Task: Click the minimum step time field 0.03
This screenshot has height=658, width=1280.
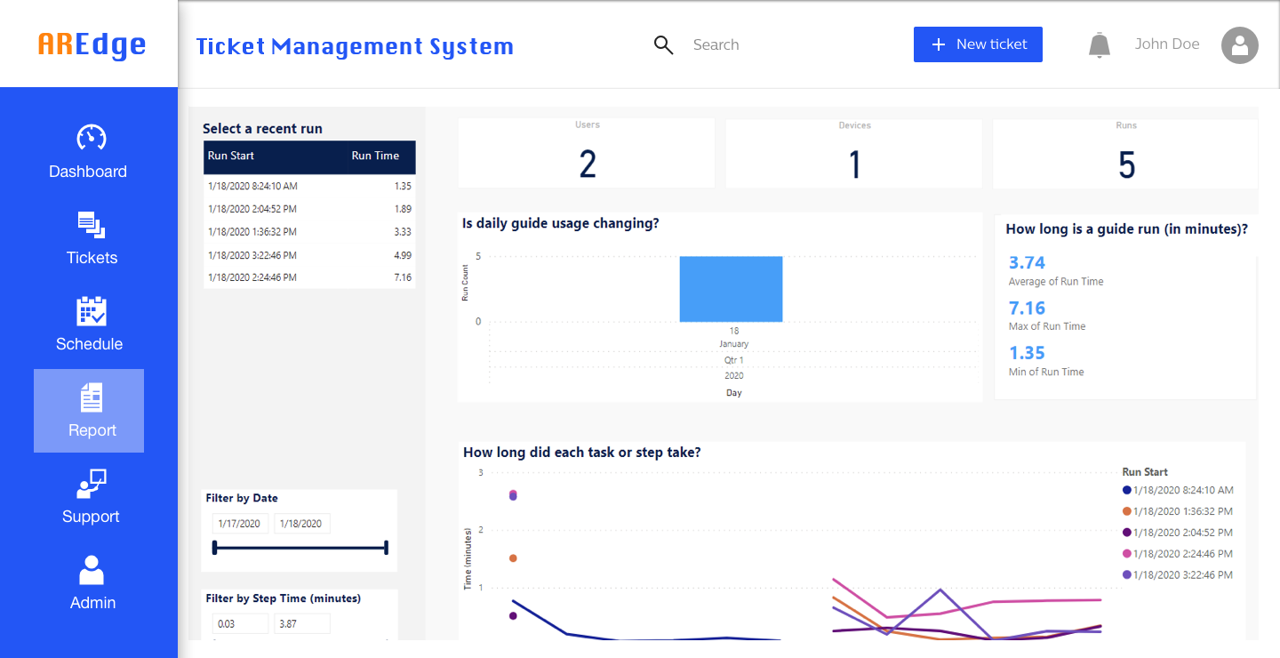Action: 240,623
